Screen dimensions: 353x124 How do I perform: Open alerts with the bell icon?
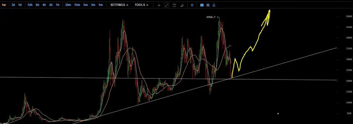click(x=214, y=5)
